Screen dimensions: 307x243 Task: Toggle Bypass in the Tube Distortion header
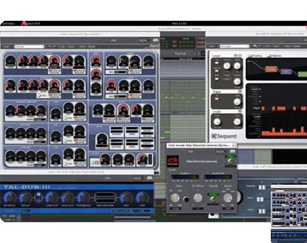(x=221, y=151)
